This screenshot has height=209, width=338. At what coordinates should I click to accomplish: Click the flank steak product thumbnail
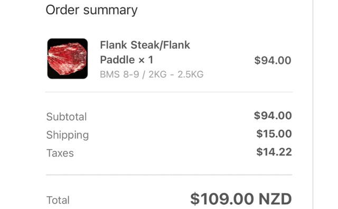pyautogui.click(x=68, y=59)
